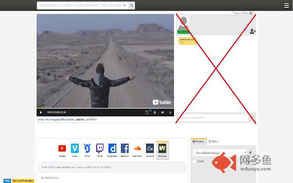Screen dimensions: 293x183
Task: Select the SoundCloud source icon
Action: 137,151
